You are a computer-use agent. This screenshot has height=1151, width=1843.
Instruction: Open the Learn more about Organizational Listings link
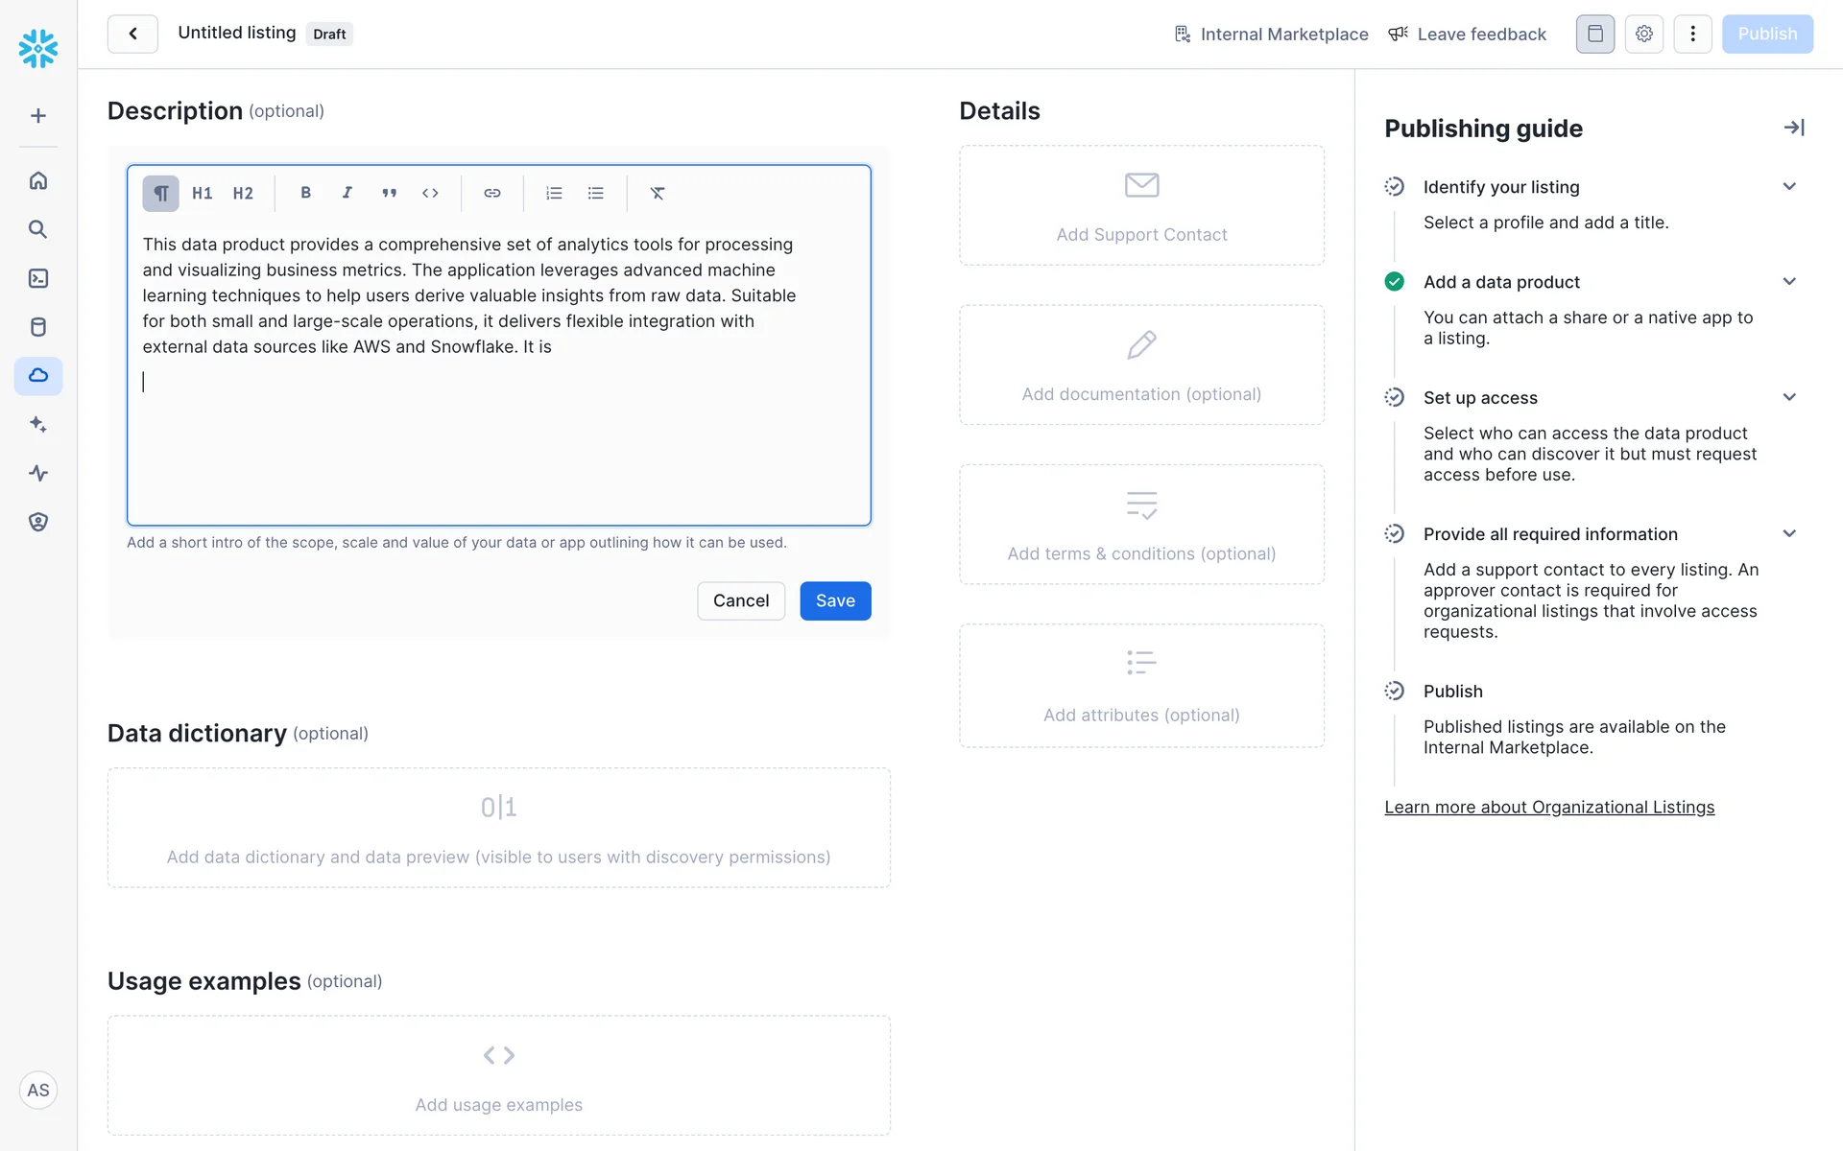(1548, 807)
